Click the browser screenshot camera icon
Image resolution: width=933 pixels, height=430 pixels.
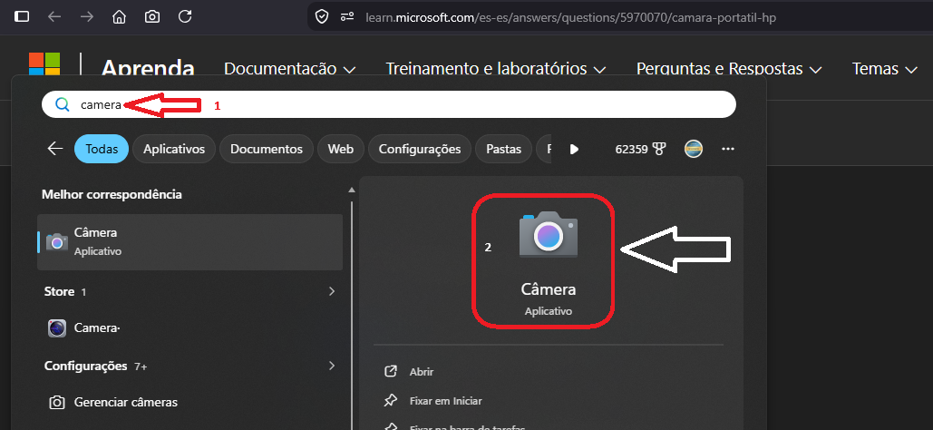tap(152, 16)
